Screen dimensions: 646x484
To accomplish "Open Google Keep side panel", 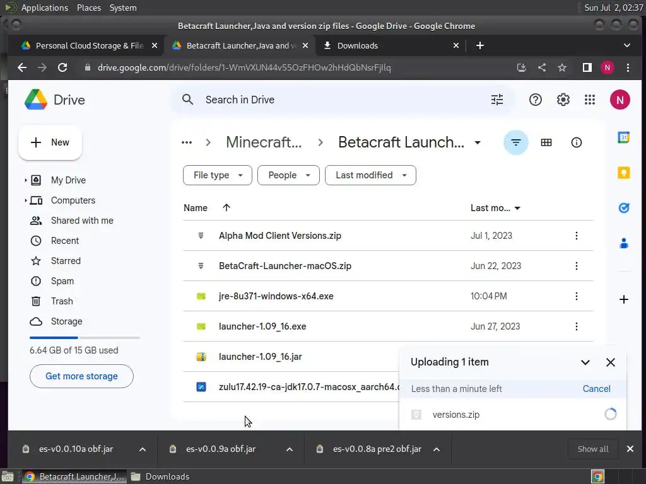I will click(x=623, y=173).
